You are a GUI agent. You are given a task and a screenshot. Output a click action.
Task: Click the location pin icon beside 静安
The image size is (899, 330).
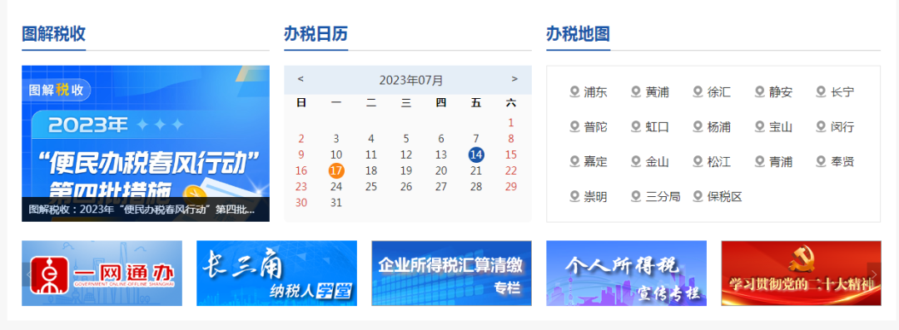760,91
